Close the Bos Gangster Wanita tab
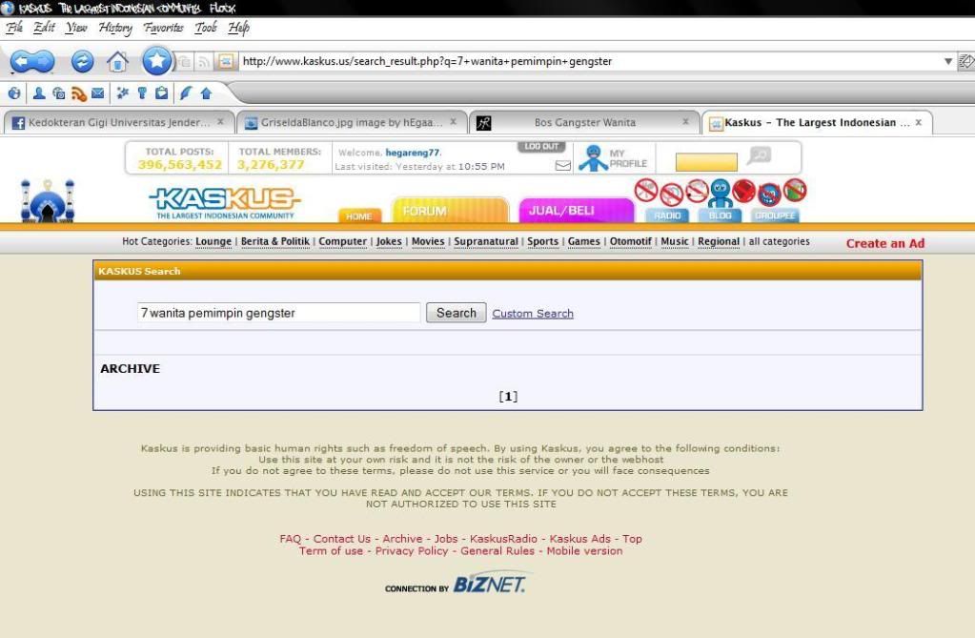Screen dimensions: 975x638 tap(685, 122)
